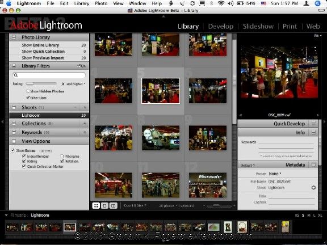Screen dimensions: 327x245
Task: Switch to compare view icon
Action: click(x=113, y=206)
